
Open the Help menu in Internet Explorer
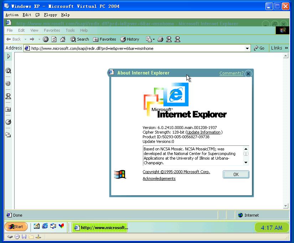(x=84, y=30)
